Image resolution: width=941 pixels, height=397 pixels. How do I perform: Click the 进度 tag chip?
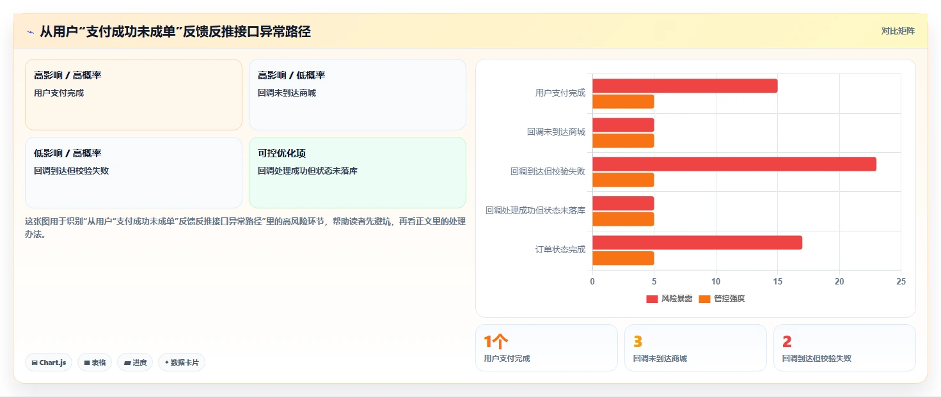[135, 362]
